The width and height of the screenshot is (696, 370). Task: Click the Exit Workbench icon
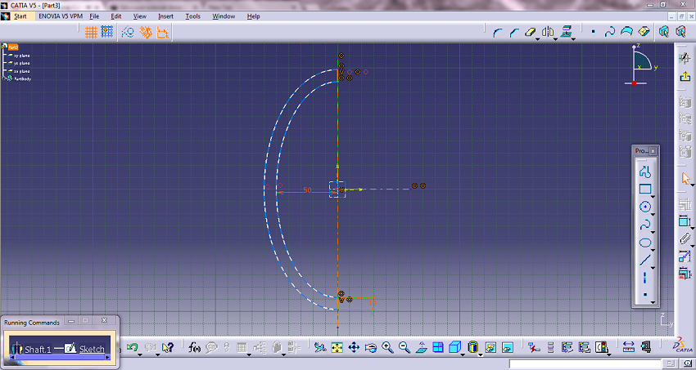coord(685,76)
